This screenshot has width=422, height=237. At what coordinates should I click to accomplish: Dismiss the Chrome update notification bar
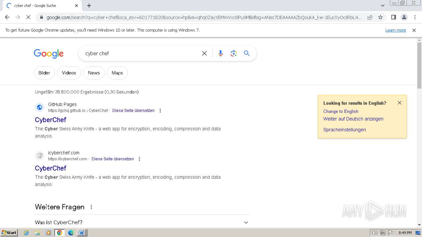point(414,30)
